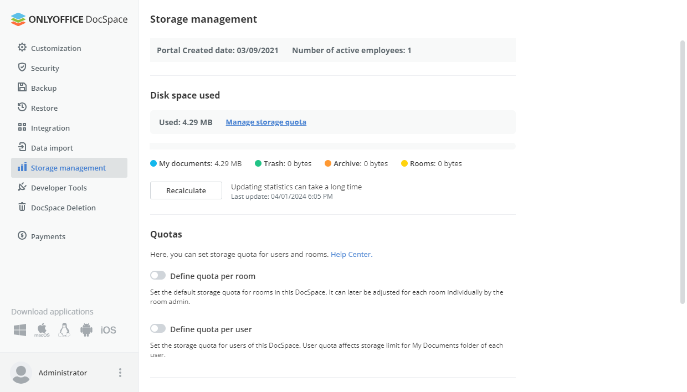Screen dimensions: 687x392
Task: Follow the Help Center link
Action: [x=351, y=255]
